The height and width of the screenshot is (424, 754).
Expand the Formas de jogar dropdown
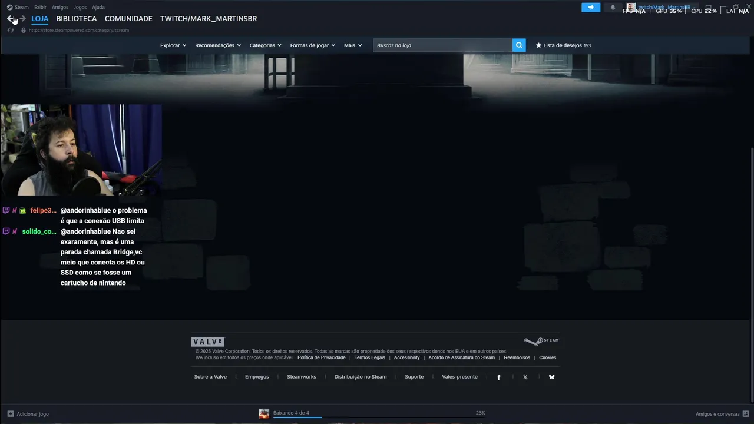click(x=312, y=45)
